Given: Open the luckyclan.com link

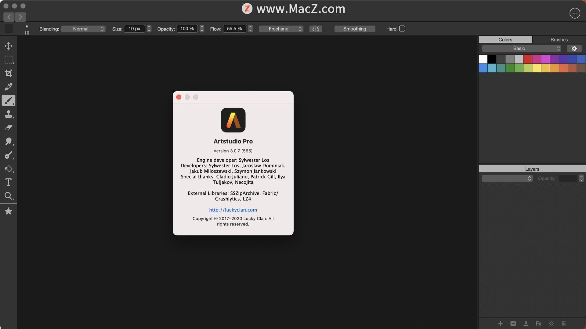Looking at the screenshot, I should coord(233,210).
